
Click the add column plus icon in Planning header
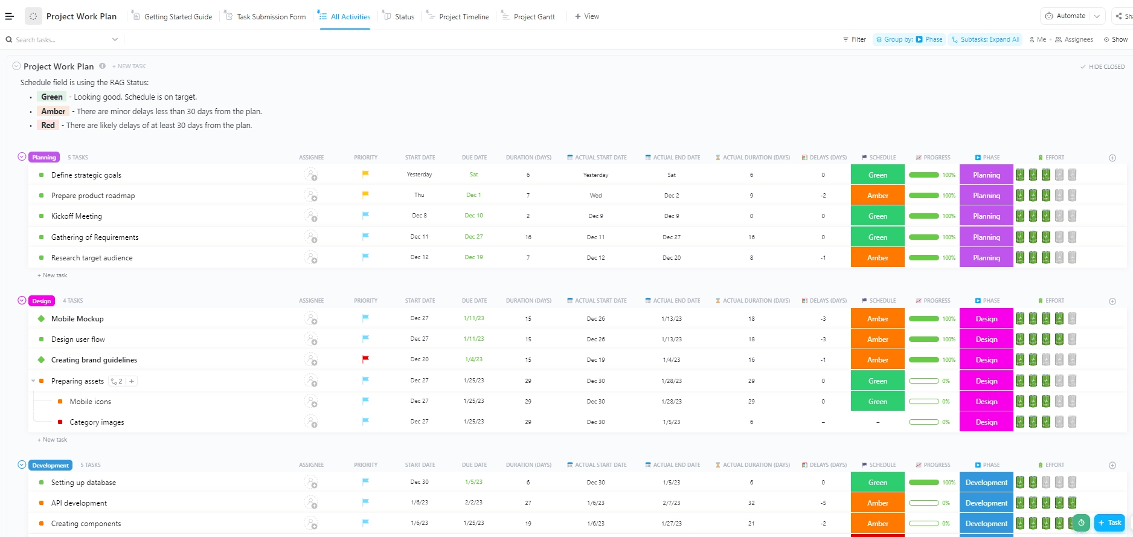point(1112,158)
